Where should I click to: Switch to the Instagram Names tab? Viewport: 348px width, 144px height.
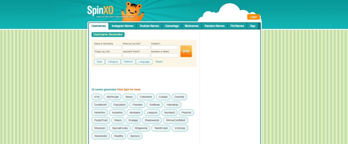(122, 26)
